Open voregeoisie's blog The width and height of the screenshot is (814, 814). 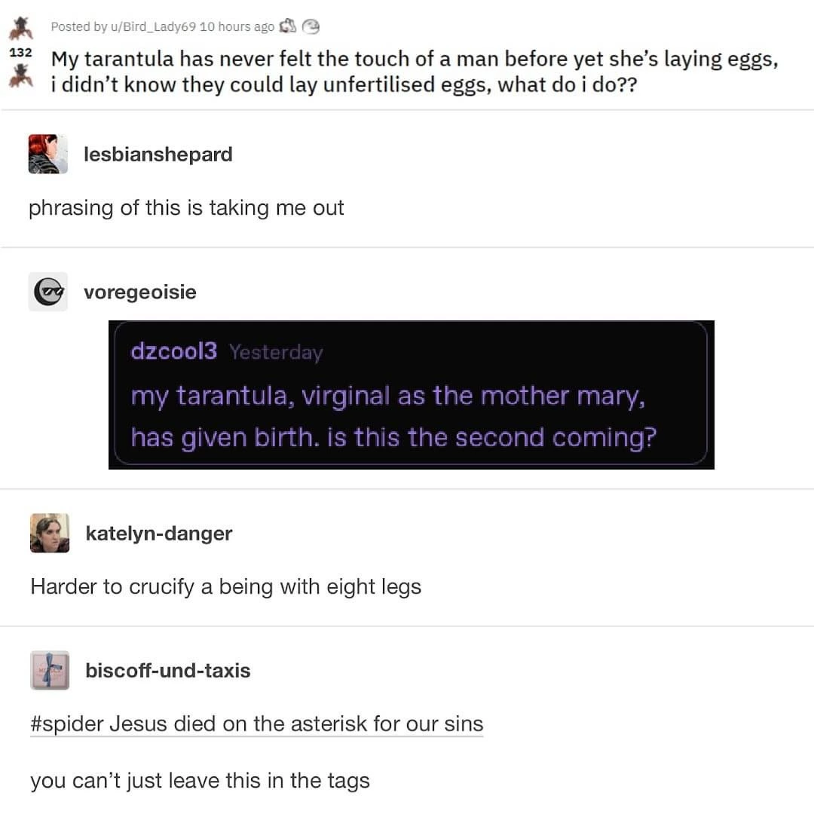point(140,292)
